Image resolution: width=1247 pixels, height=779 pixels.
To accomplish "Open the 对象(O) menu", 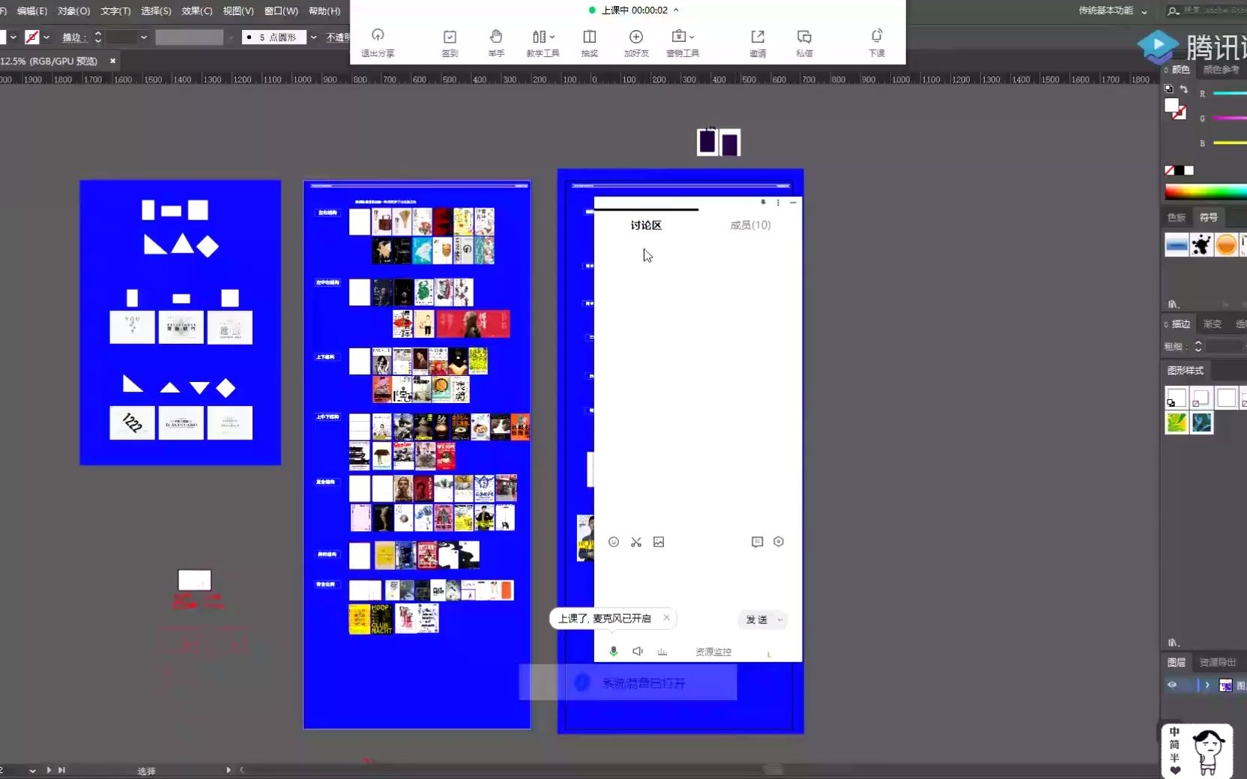I will click(x=73, y=10).
